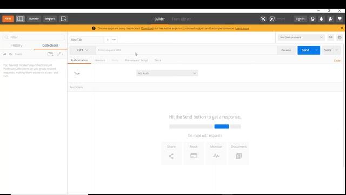The height and width of the screenshot is (195, 346).
Task: Click the Response section header
Action: (x=205, y=87)
